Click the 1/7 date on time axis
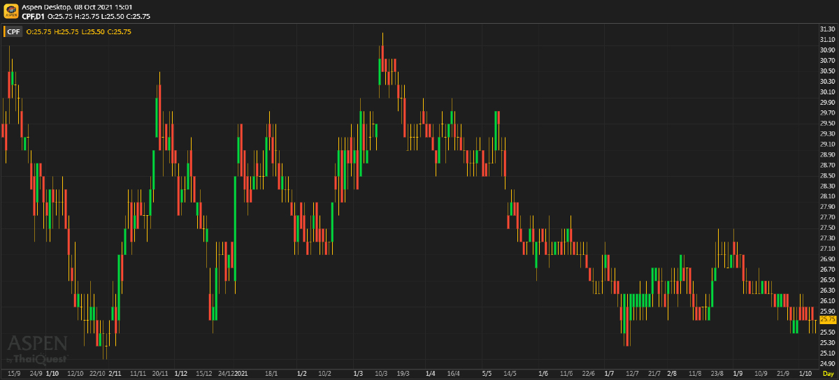Screen dimensions: 839x380 pyautogui.click(x=608, y=374)
